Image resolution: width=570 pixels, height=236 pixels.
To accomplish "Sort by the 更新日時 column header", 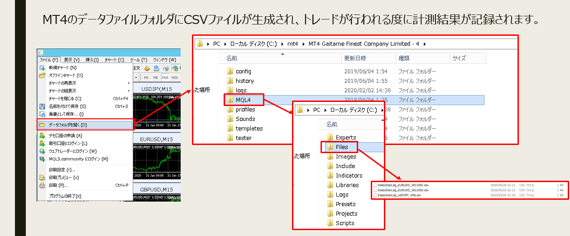I will pos(355,58).
